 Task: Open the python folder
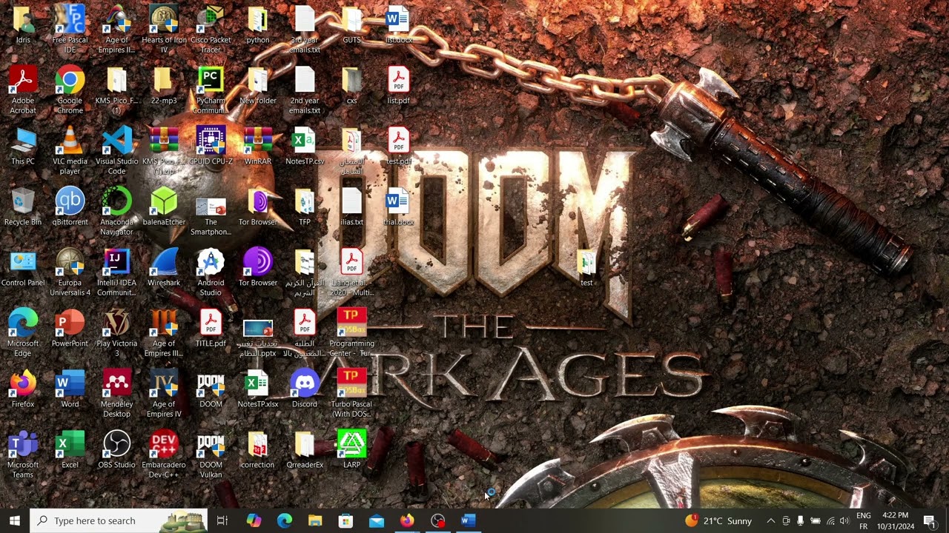pos(257,24)
